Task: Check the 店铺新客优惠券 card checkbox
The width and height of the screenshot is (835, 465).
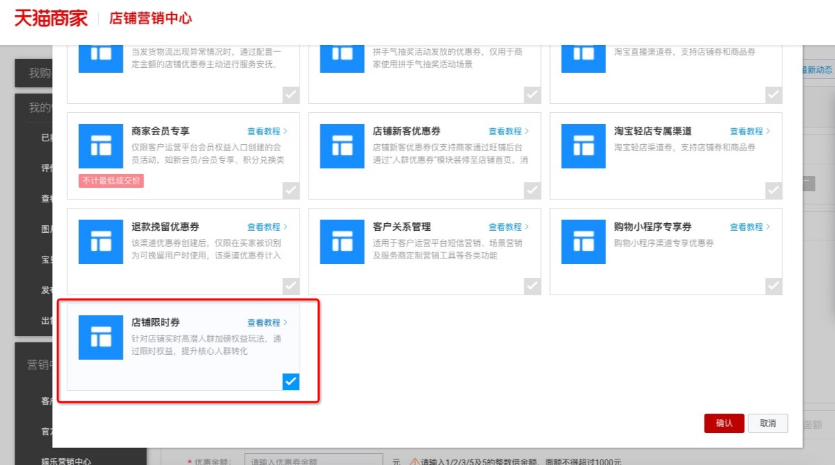Action: pos(532,190)
